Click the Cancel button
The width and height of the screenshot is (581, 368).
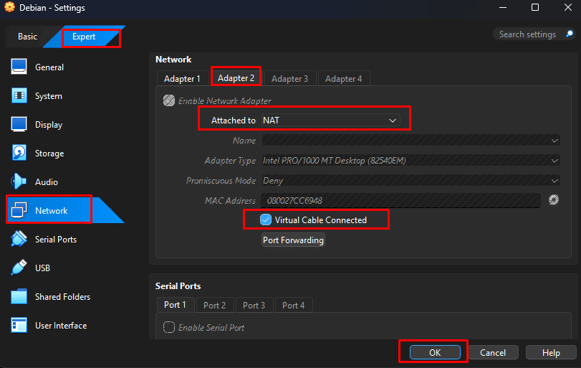[493, 352]
